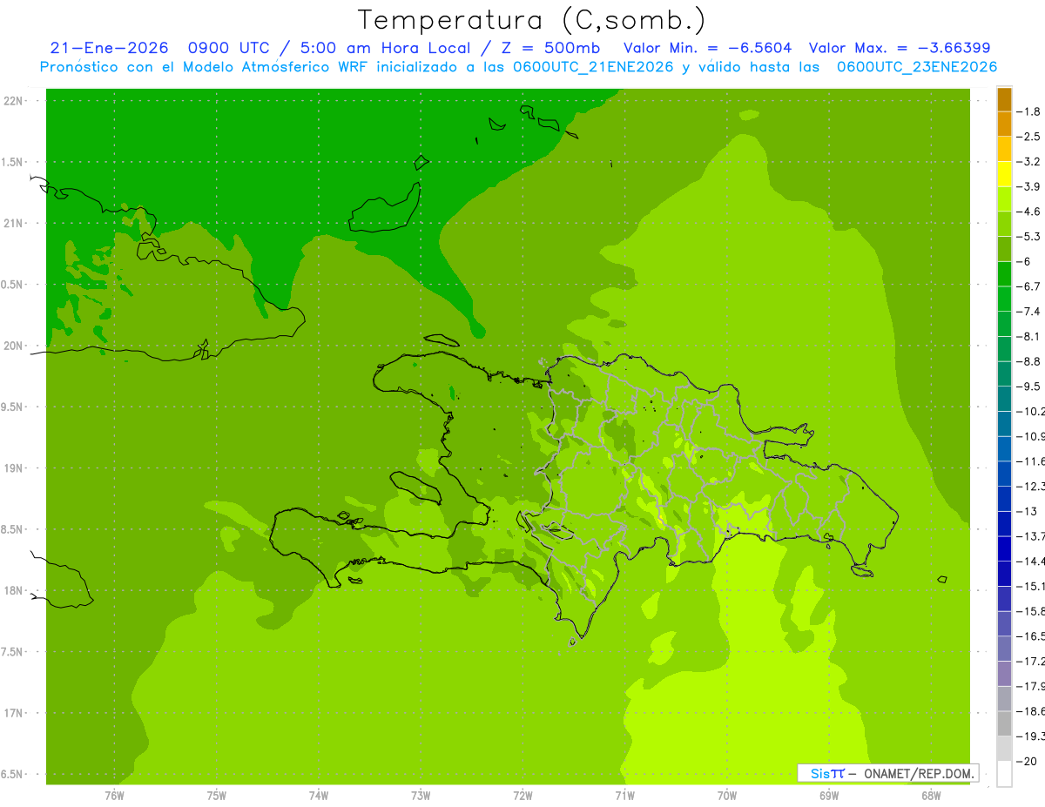1045x807 pixels.
Task: Click the '71W' longitude label
Action: [624, 795]
